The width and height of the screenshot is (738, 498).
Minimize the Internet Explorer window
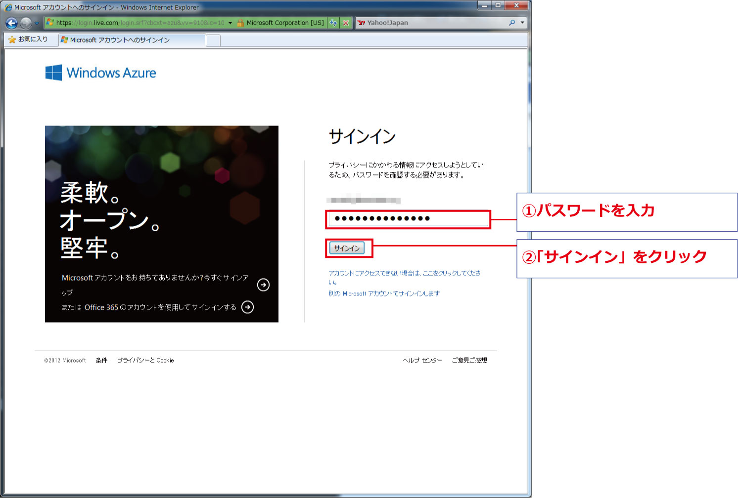[x=484, y=5]
